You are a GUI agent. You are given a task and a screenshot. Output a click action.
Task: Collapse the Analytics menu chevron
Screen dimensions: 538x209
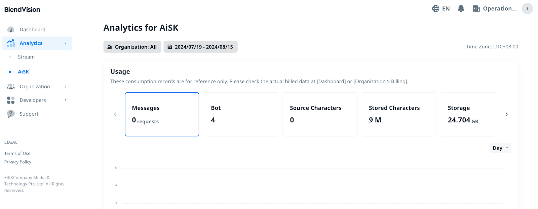pyautogui.click(x=66, y=43)
